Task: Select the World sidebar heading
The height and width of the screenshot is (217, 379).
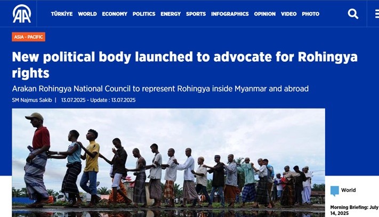Action: [348, 190]
